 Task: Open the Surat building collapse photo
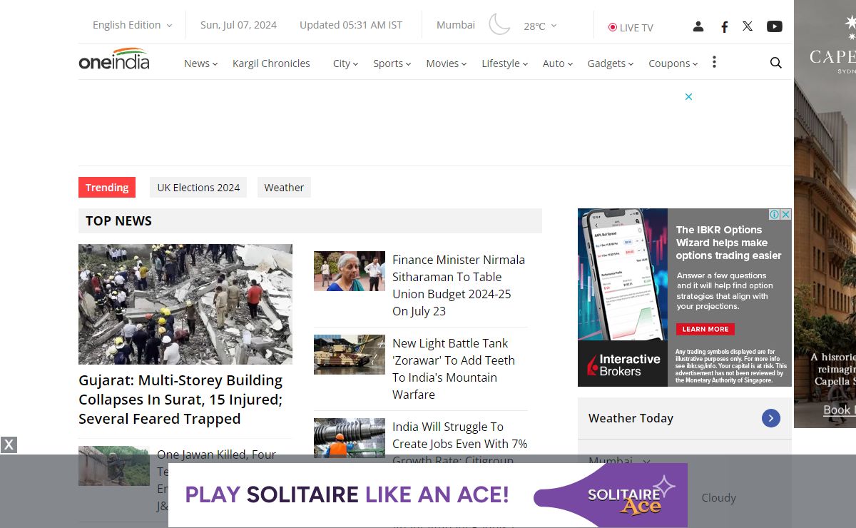tap(185, 305)
